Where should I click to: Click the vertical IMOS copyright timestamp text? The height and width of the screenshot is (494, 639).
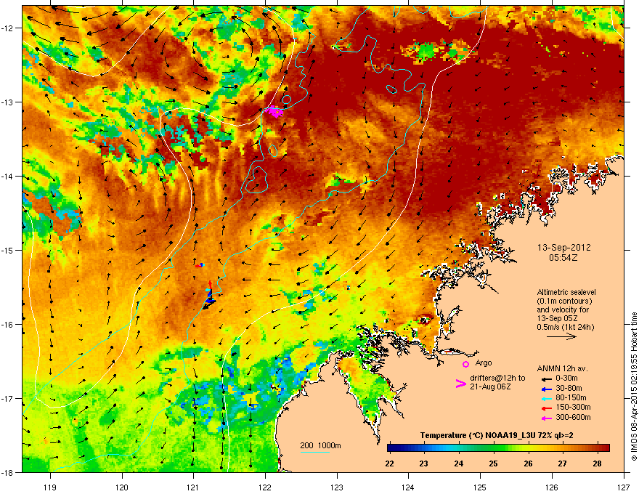[x=634, y=386]
